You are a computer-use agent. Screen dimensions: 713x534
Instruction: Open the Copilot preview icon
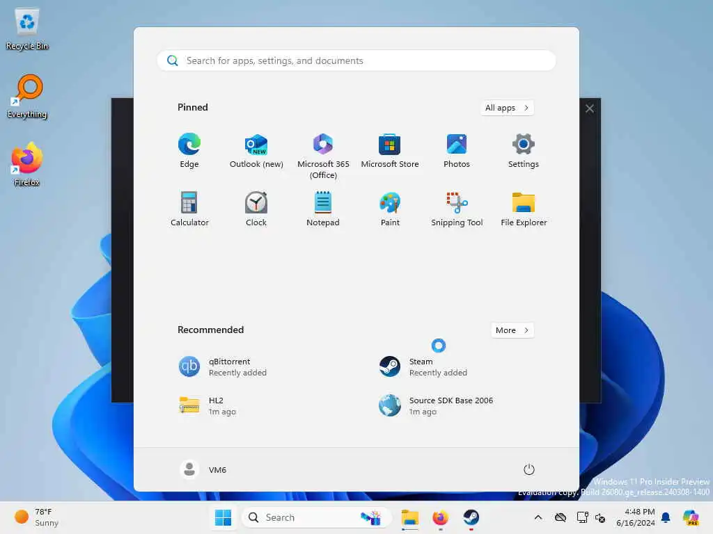(691, 517)
